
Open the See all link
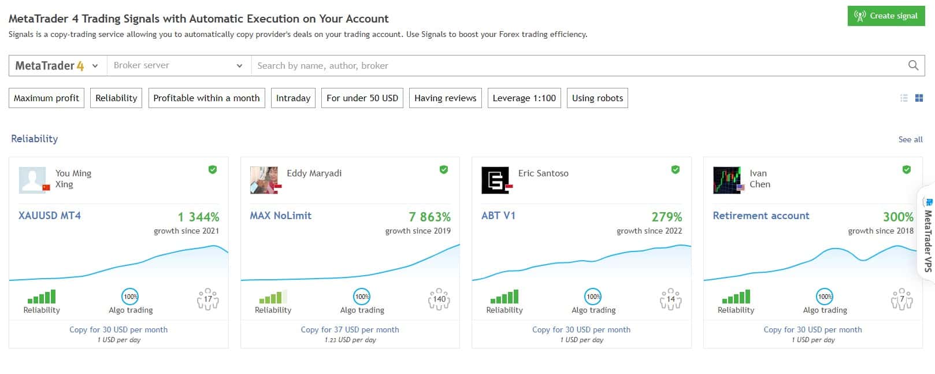tap(910, 139)
